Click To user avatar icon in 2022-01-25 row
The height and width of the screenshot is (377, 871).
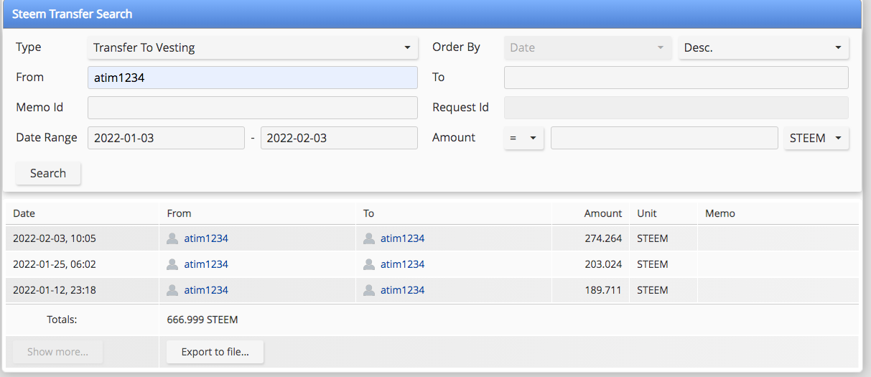[369, 264]
